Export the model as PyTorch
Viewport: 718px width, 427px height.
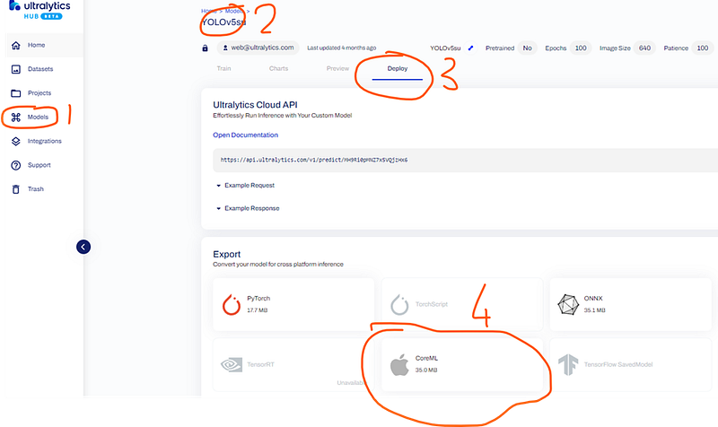[x=293, y=304]
